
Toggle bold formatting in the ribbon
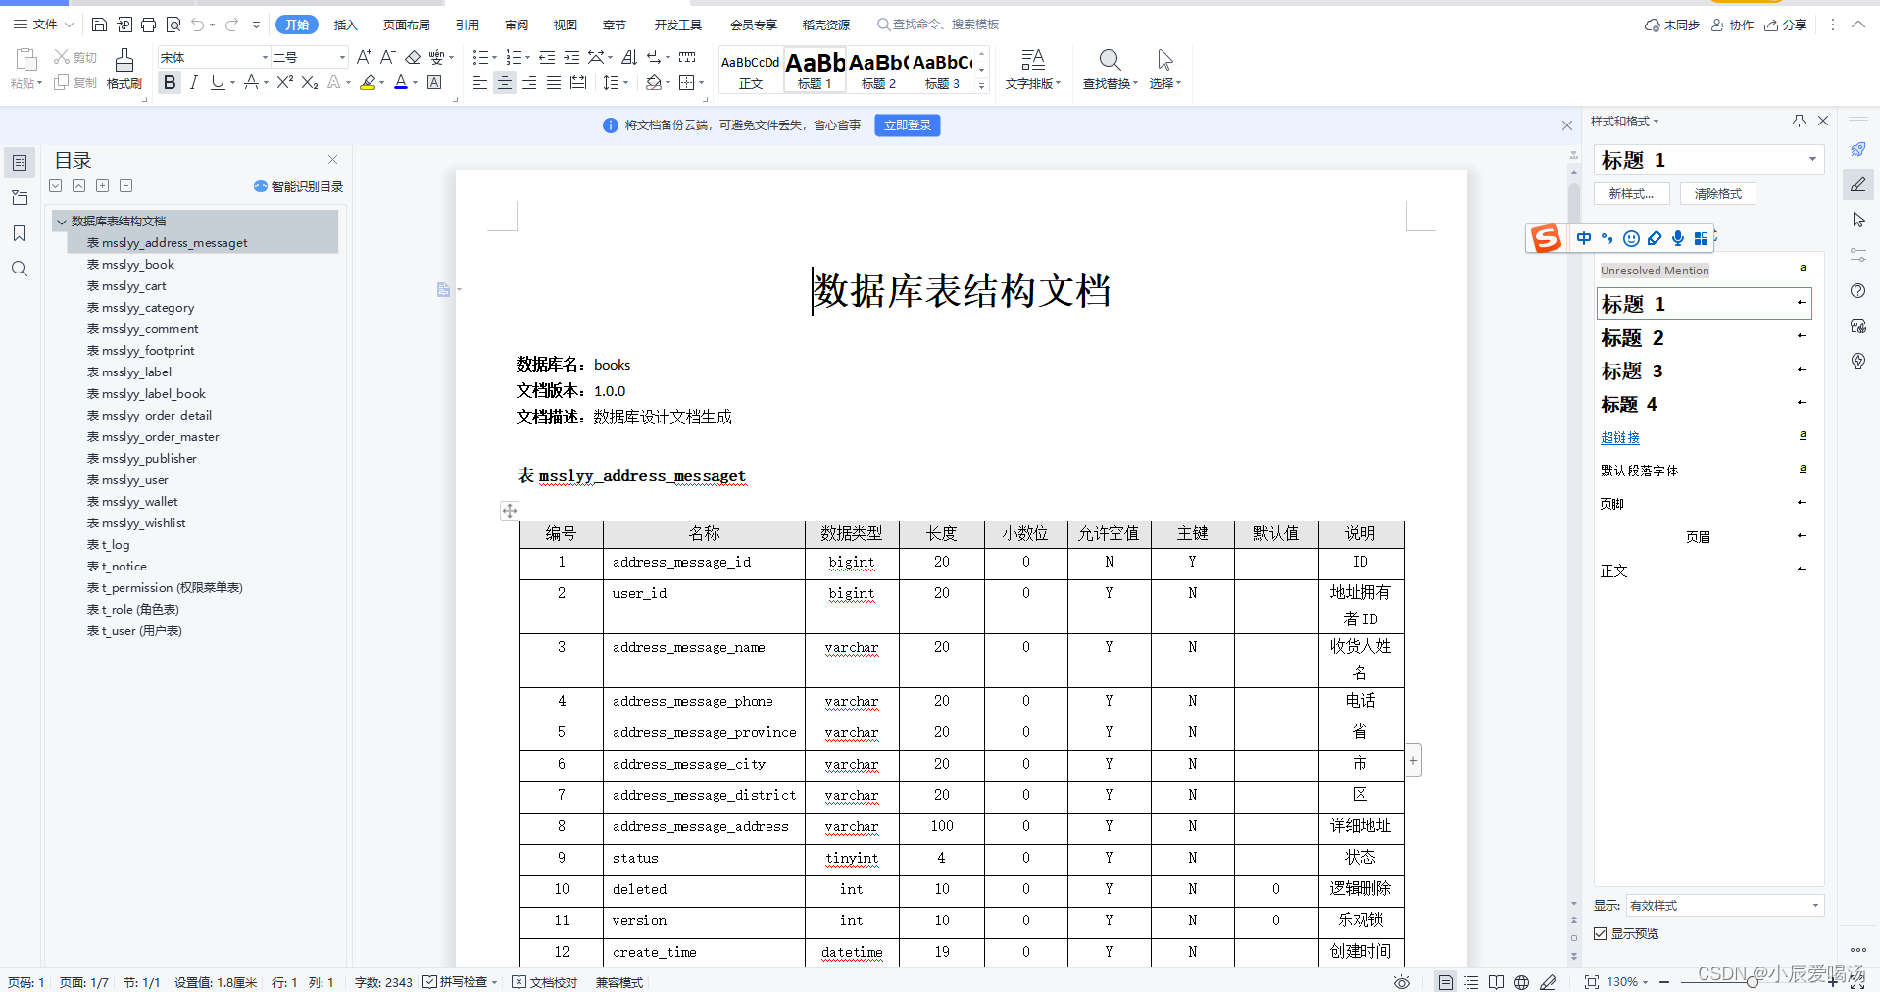click(169, 83)
